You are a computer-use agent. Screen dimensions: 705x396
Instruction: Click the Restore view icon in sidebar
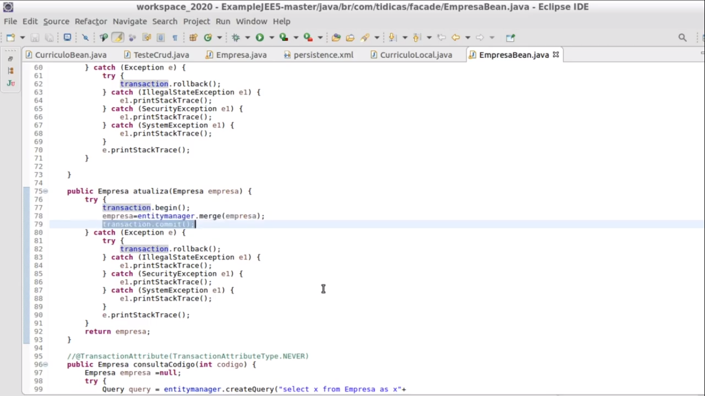coord(10,59)
